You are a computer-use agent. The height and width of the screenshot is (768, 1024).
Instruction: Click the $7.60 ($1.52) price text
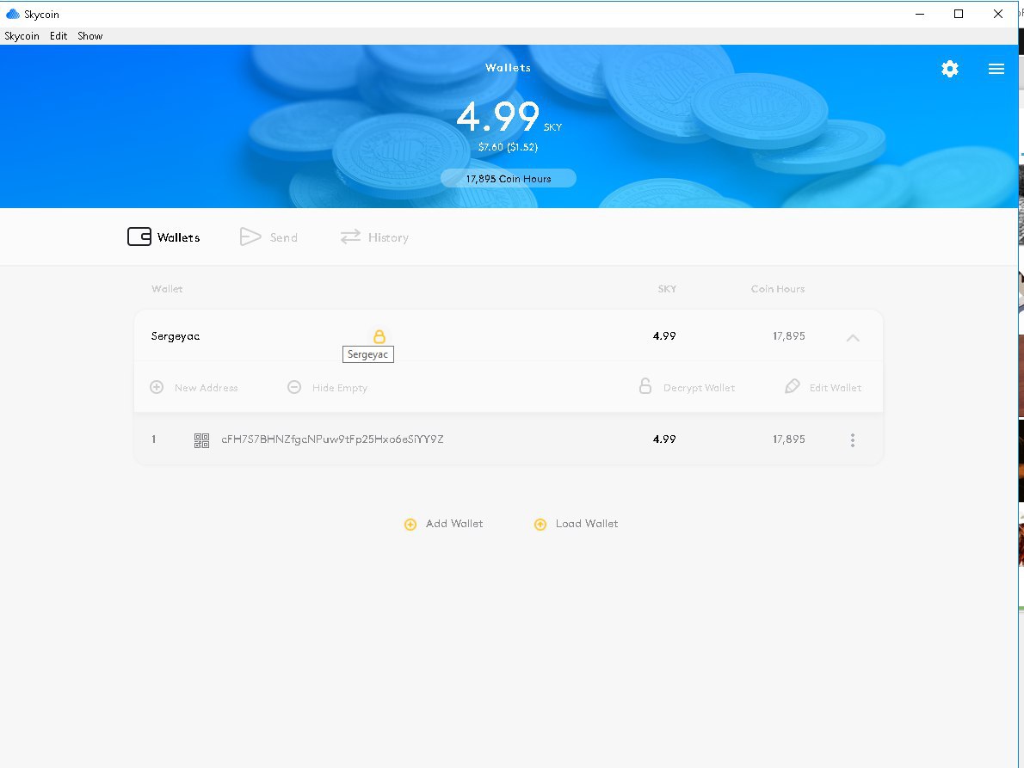[508, 147]
